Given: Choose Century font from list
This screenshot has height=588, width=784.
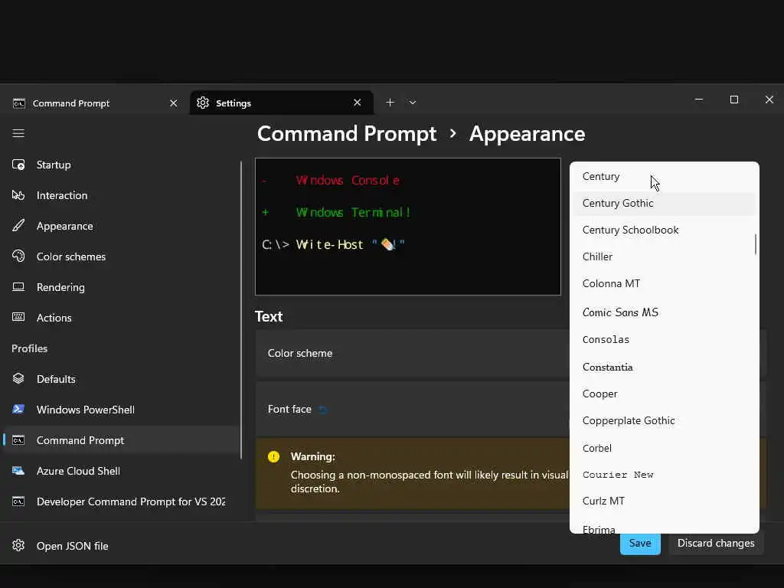Looking at the screenshot, I should tap(664, 177).
